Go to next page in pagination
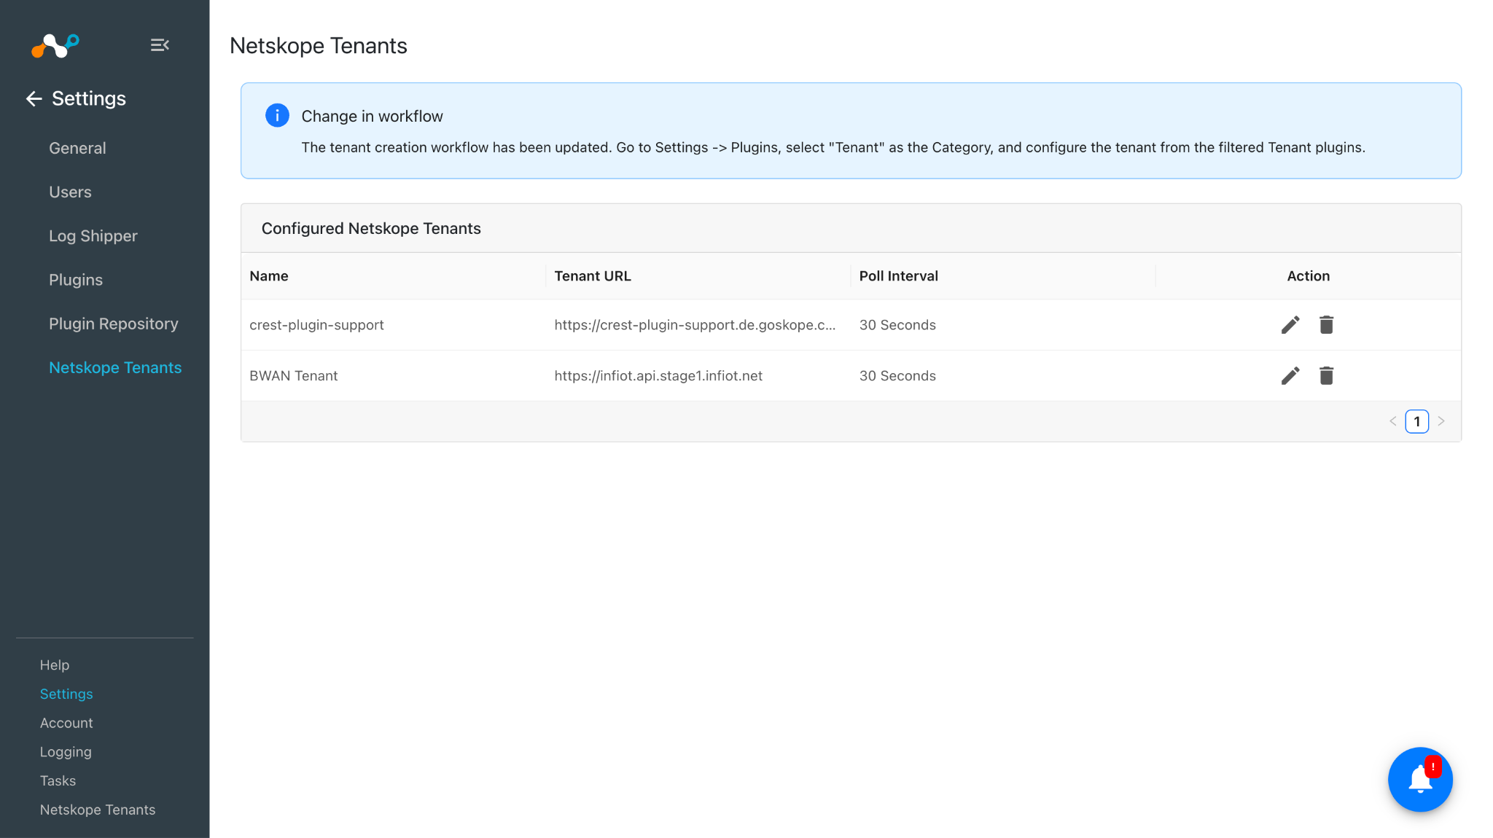Viewport: 1493px width, 838px height. tap(1441, 421)
